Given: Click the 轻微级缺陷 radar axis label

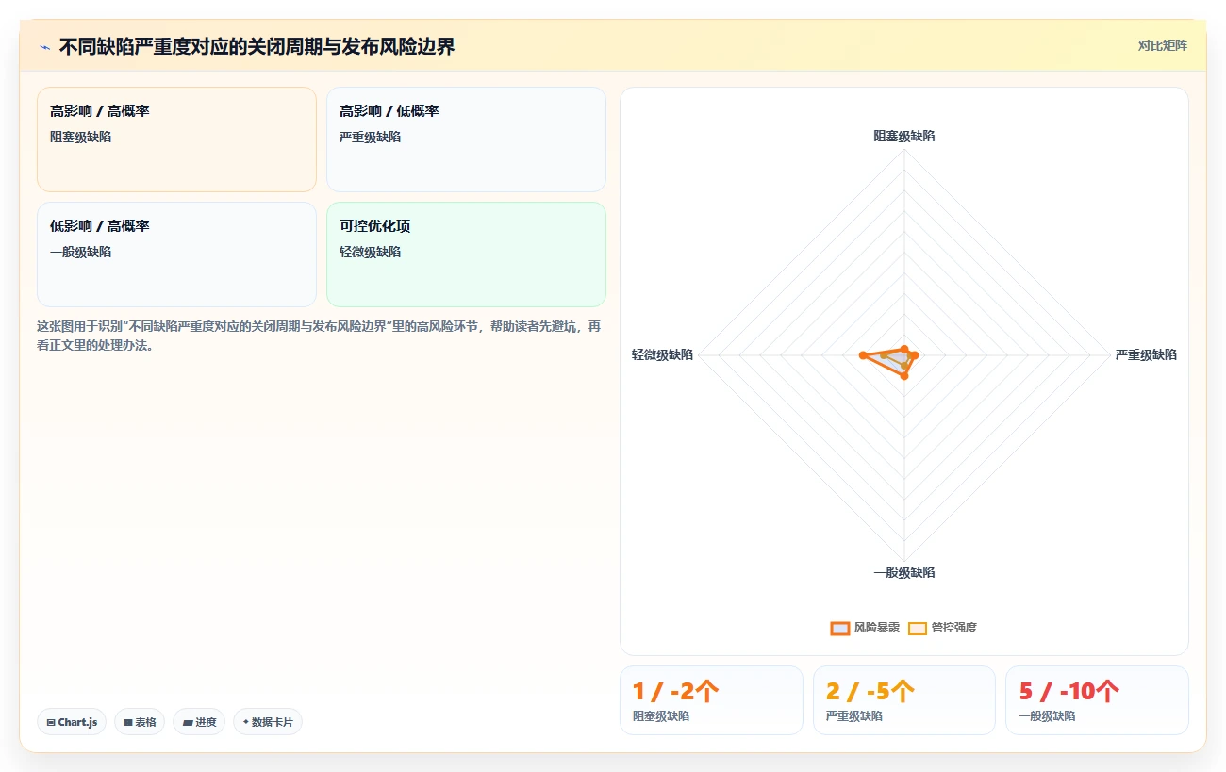Looking at the screenshot, I should 662,354.
